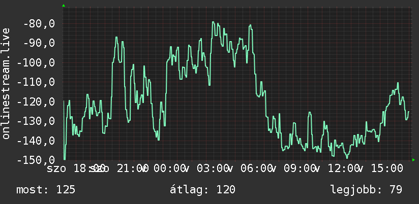Click the -120,0 y-axis label

click(x=36, y=102)
